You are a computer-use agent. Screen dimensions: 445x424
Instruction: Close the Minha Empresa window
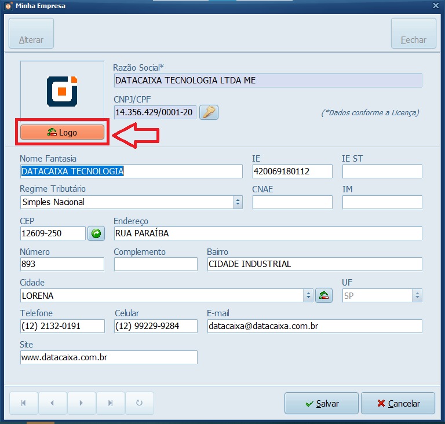tap(436, 6)
